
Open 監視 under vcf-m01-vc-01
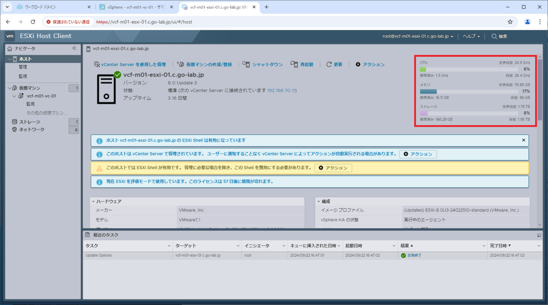click(31, 104)
